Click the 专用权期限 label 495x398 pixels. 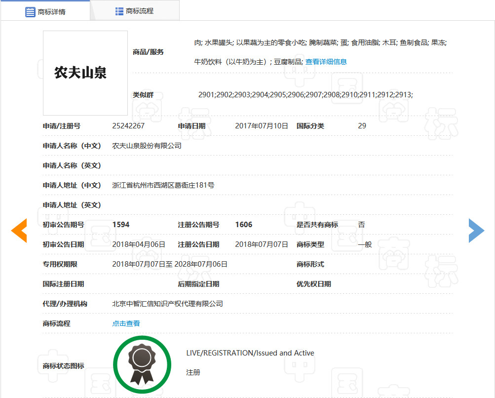click(x=60, y=264)
